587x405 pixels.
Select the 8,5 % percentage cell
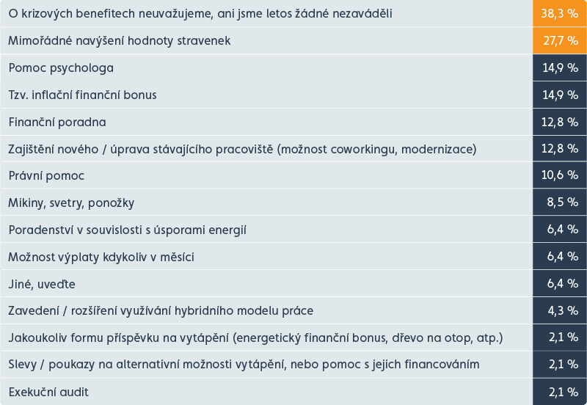point(560,203)
